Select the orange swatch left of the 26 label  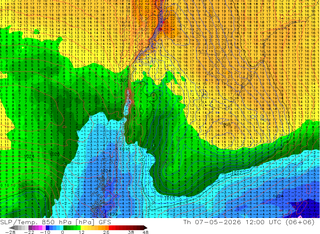point(107,228)
